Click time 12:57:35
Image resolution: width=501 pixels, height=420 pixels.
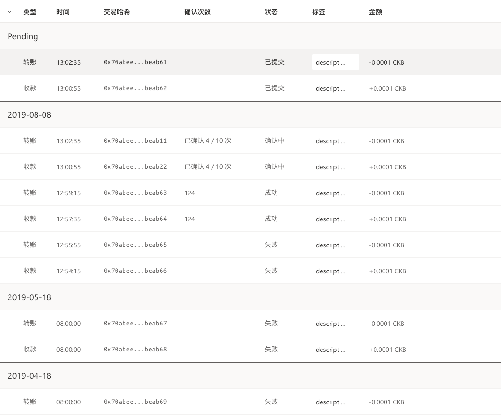68,219
